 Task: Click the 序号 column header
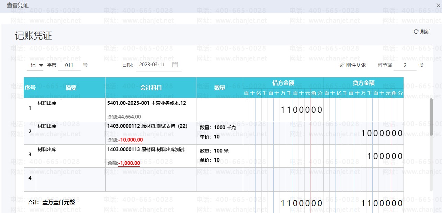pos(30,88)
